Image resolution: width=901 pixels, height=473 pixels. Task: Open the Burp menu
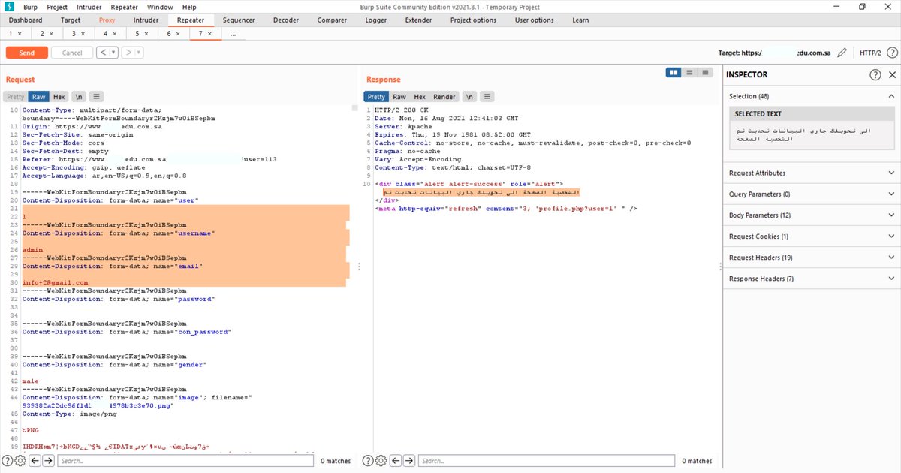[x=29, y=7]
